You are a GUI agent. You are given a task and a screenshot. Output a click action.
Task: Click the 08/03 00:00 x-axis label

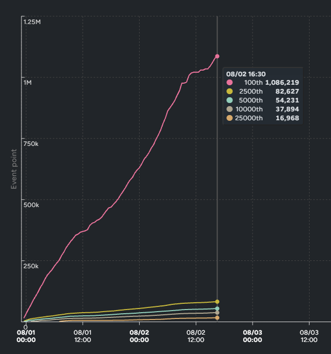253,336
